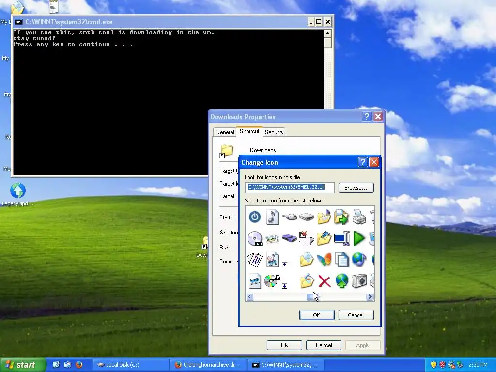
Task: Select the gray external drive icon
Action: tap(307, 217)
